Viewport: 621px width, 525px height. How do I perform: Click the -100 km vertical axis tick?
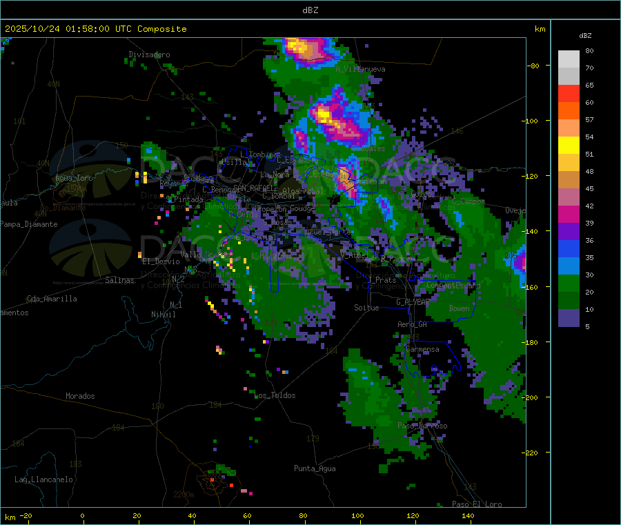[x=531, y=121]
